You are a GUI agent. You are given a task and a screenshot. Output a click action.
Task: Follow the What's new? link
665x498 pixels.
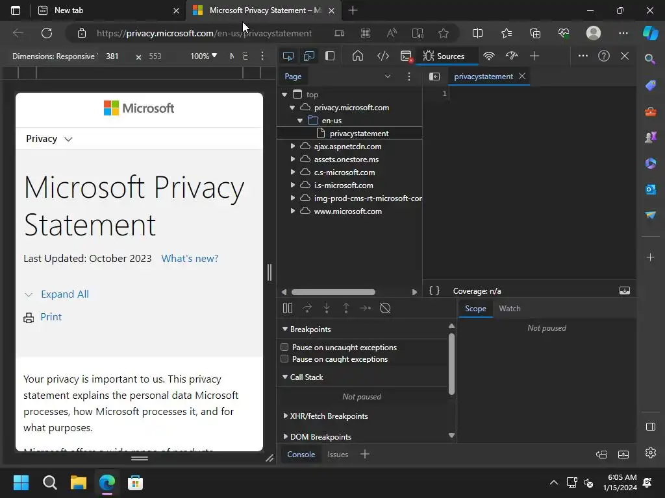pos(190,258)
